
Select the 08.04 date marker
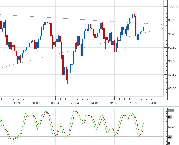coord(55,103)
